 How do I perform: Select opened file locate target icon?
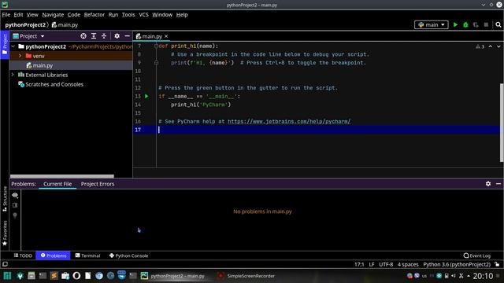point(83,36)
